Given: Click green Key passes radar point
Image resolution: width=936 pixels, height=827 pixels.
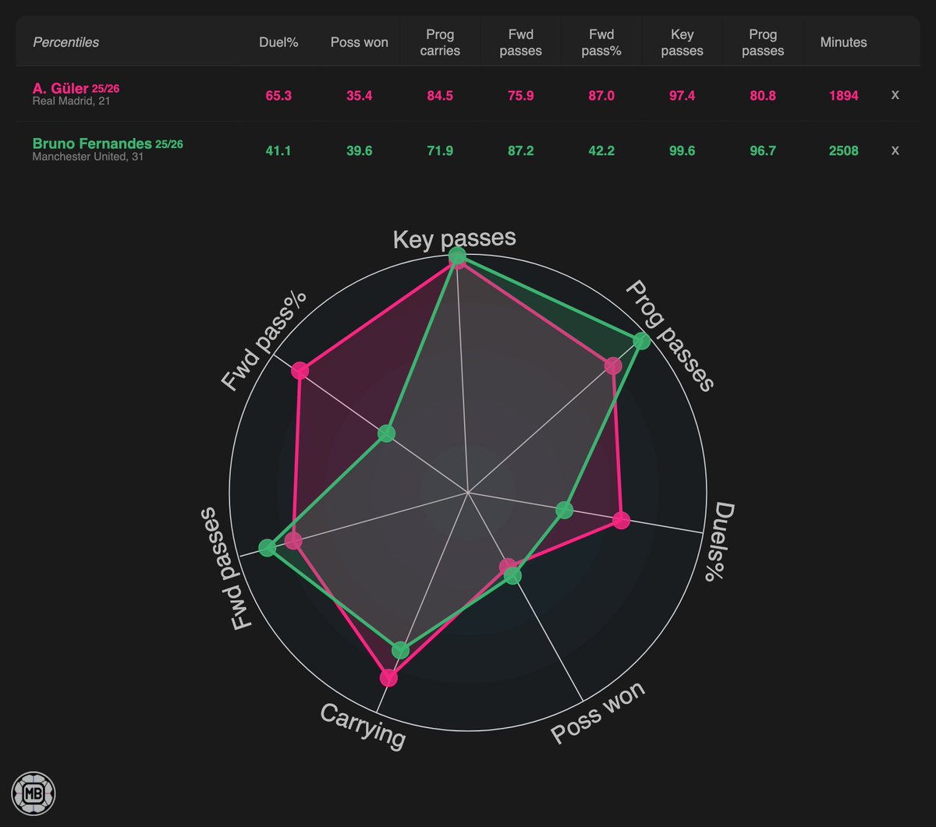Looking at the screenshot, I should coord(457,256).
